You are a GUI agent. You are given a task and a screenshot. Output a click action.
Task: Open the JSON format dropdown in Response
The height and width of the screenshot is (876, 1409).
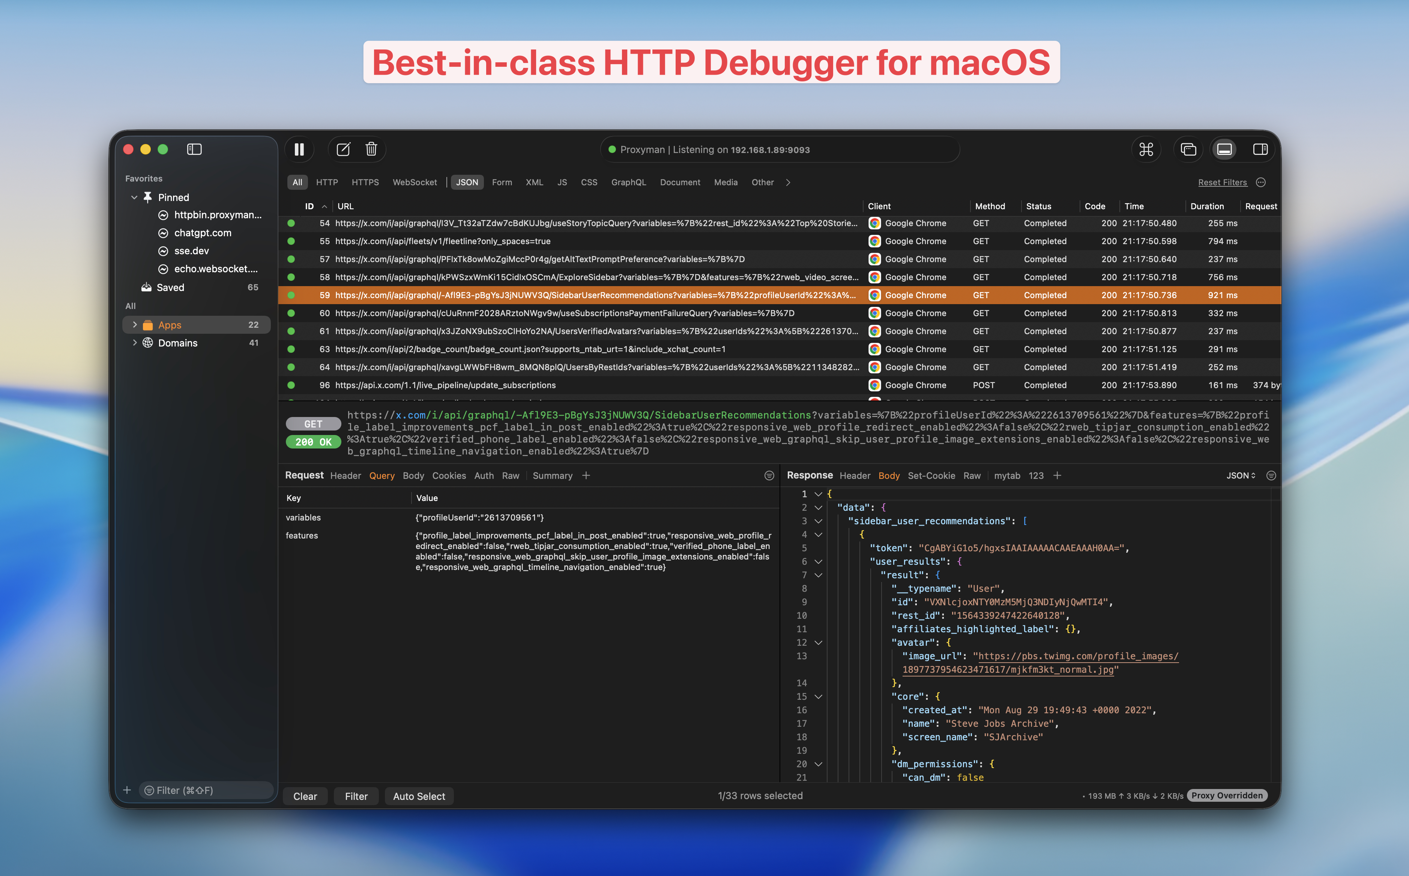[x=1241, y=475]
